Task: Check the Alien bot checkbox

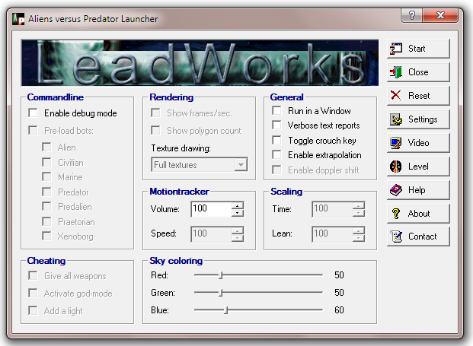Action: point(46,148)
